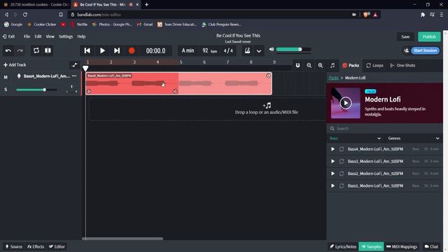Open metronome options dropdown arrow
This screenshot has width=448, height=252.
click(258, 51)
